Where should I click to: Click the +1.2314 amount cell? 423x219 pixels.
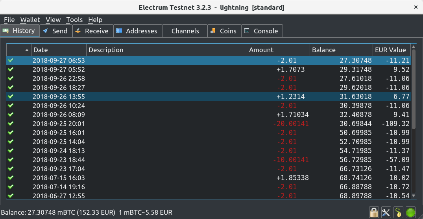pyautogui.click(x=290, y=97)
